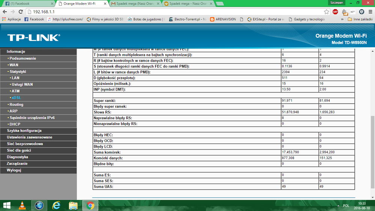
Task: Open the ARENAVISION bookmark
Action: [x=223, y=19]
